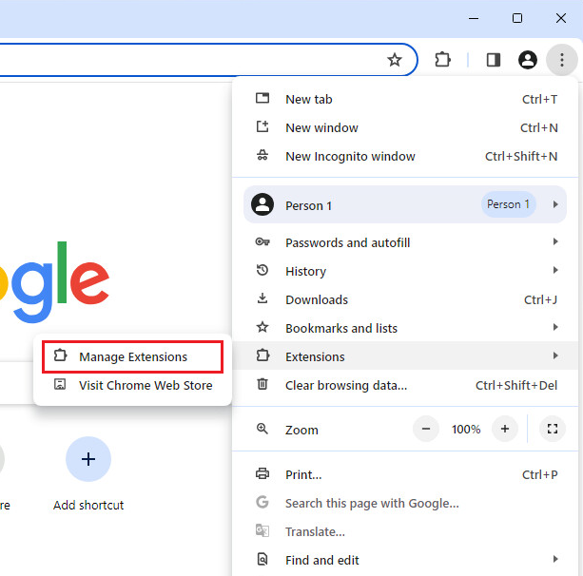Select Print... menu item
583x576 pixels.
pos(405,474)
